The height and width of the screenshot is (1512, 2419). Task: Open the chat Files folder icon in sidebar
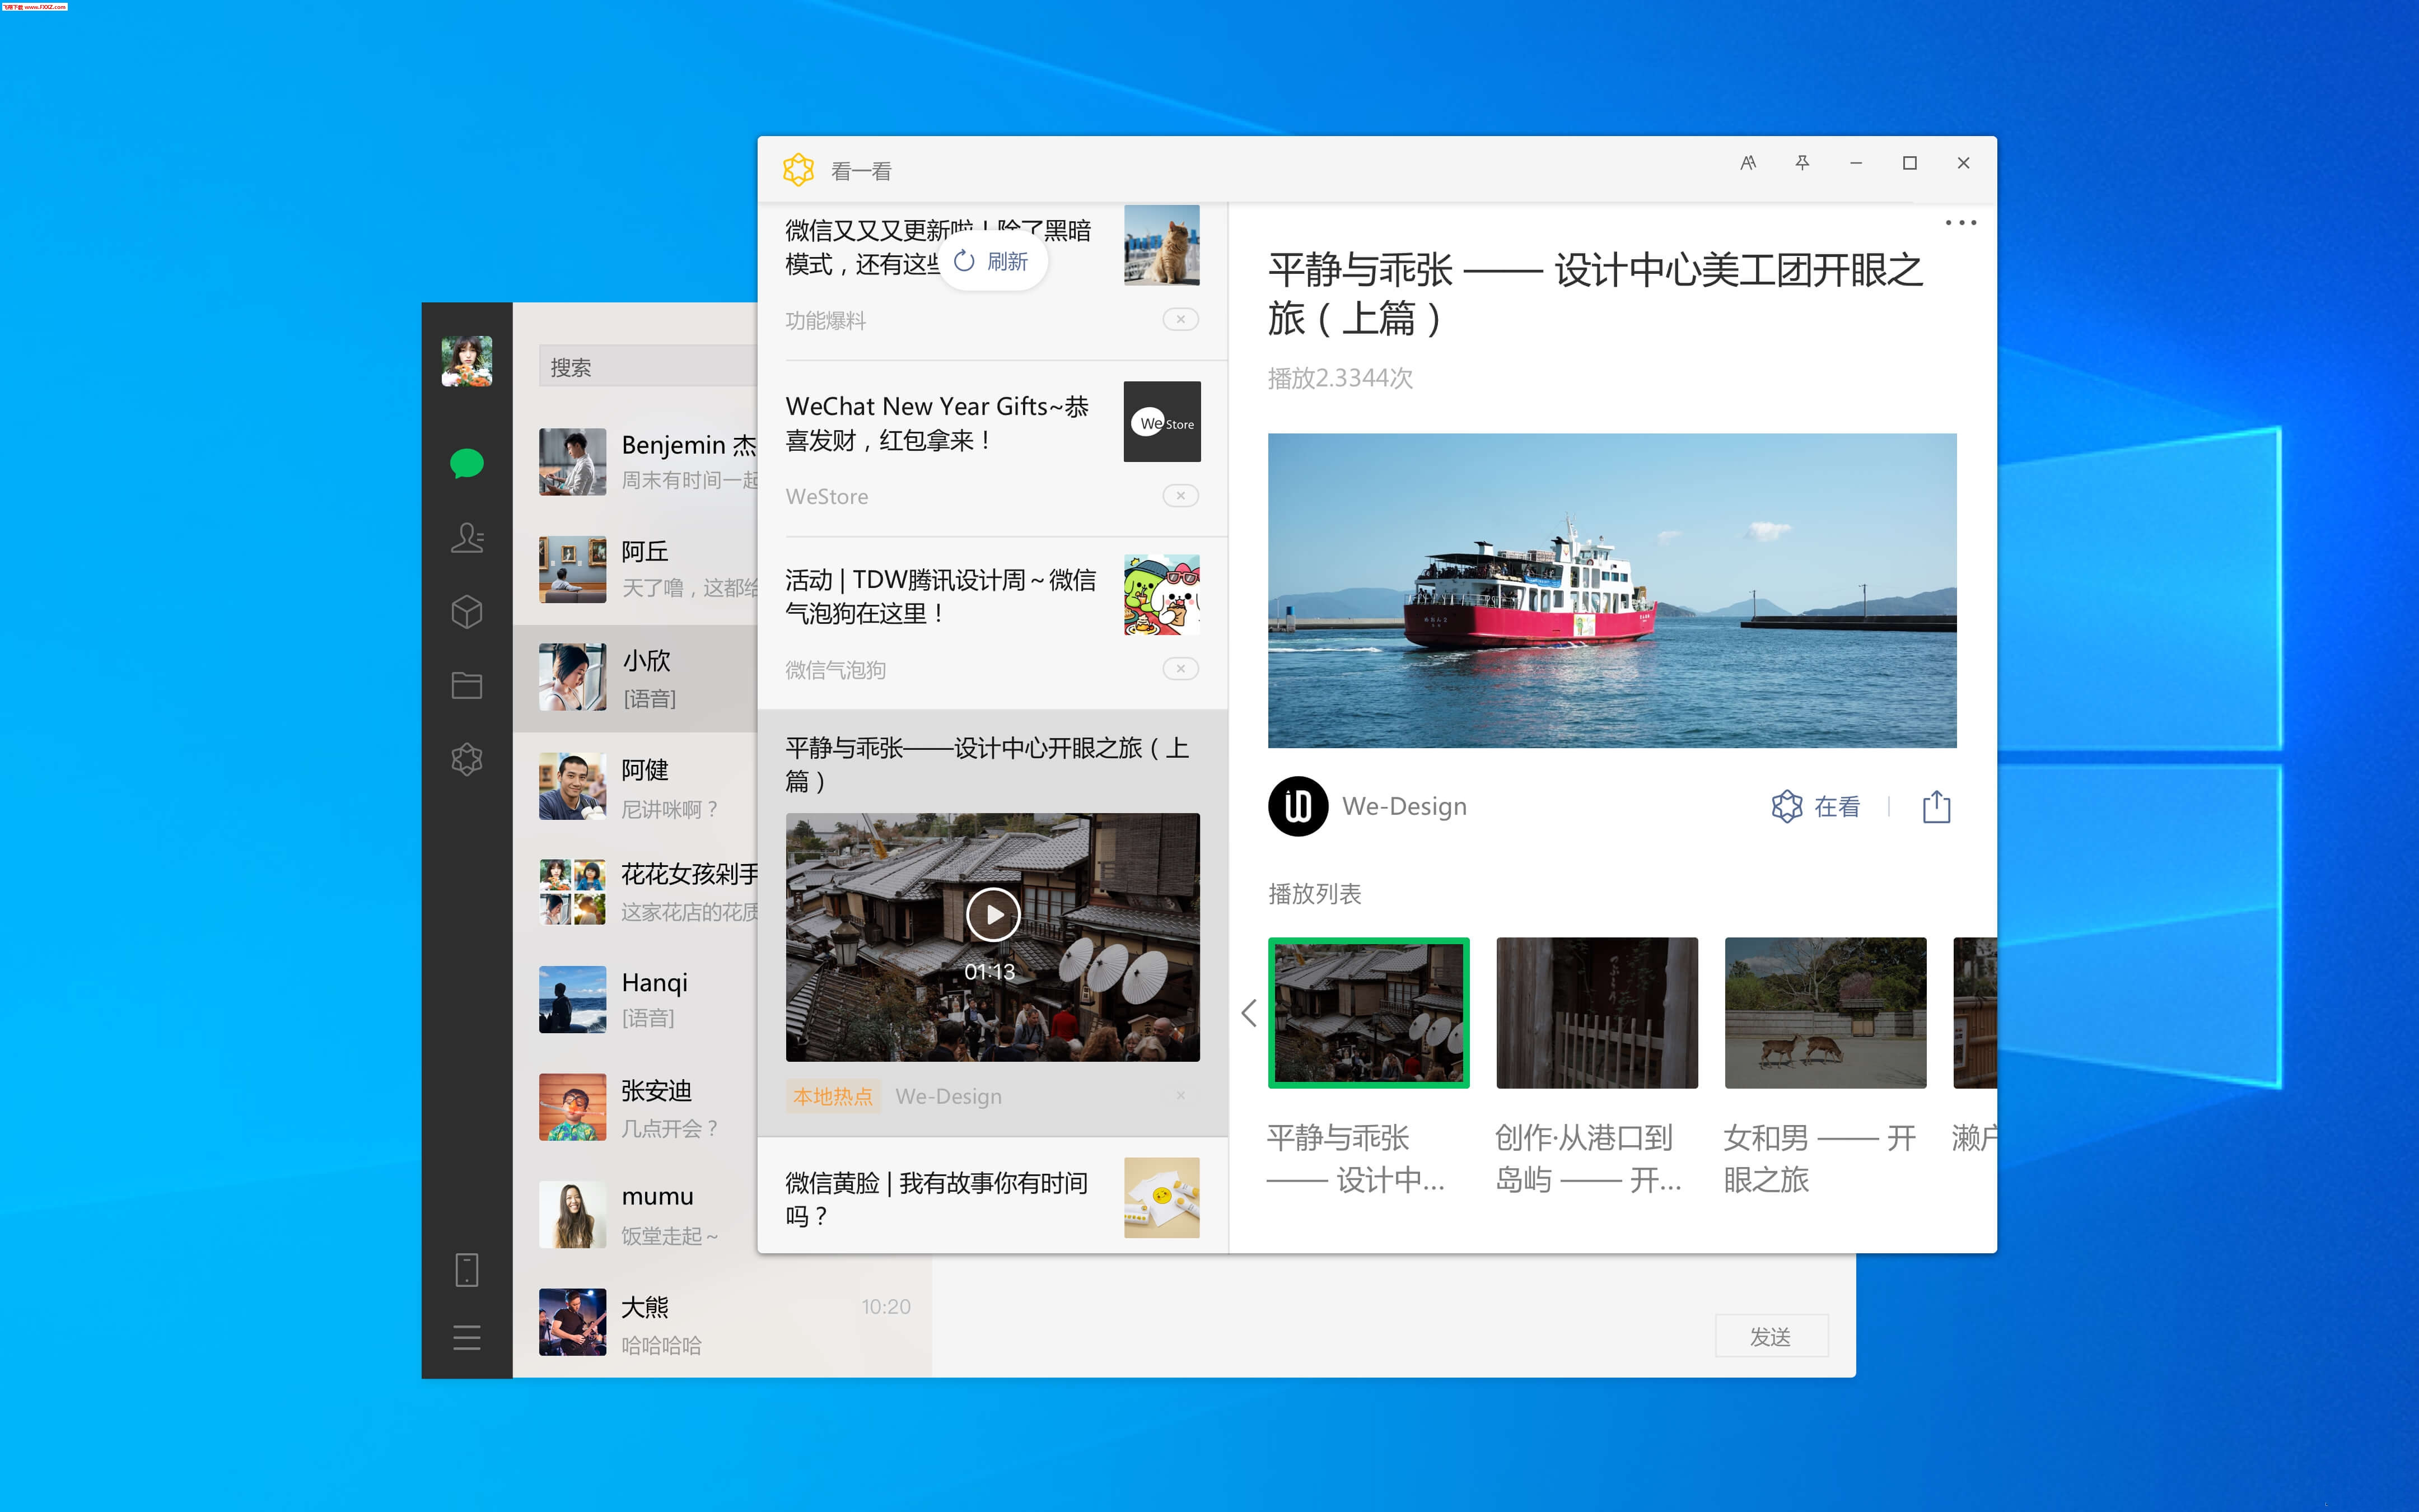pos(466,685)
